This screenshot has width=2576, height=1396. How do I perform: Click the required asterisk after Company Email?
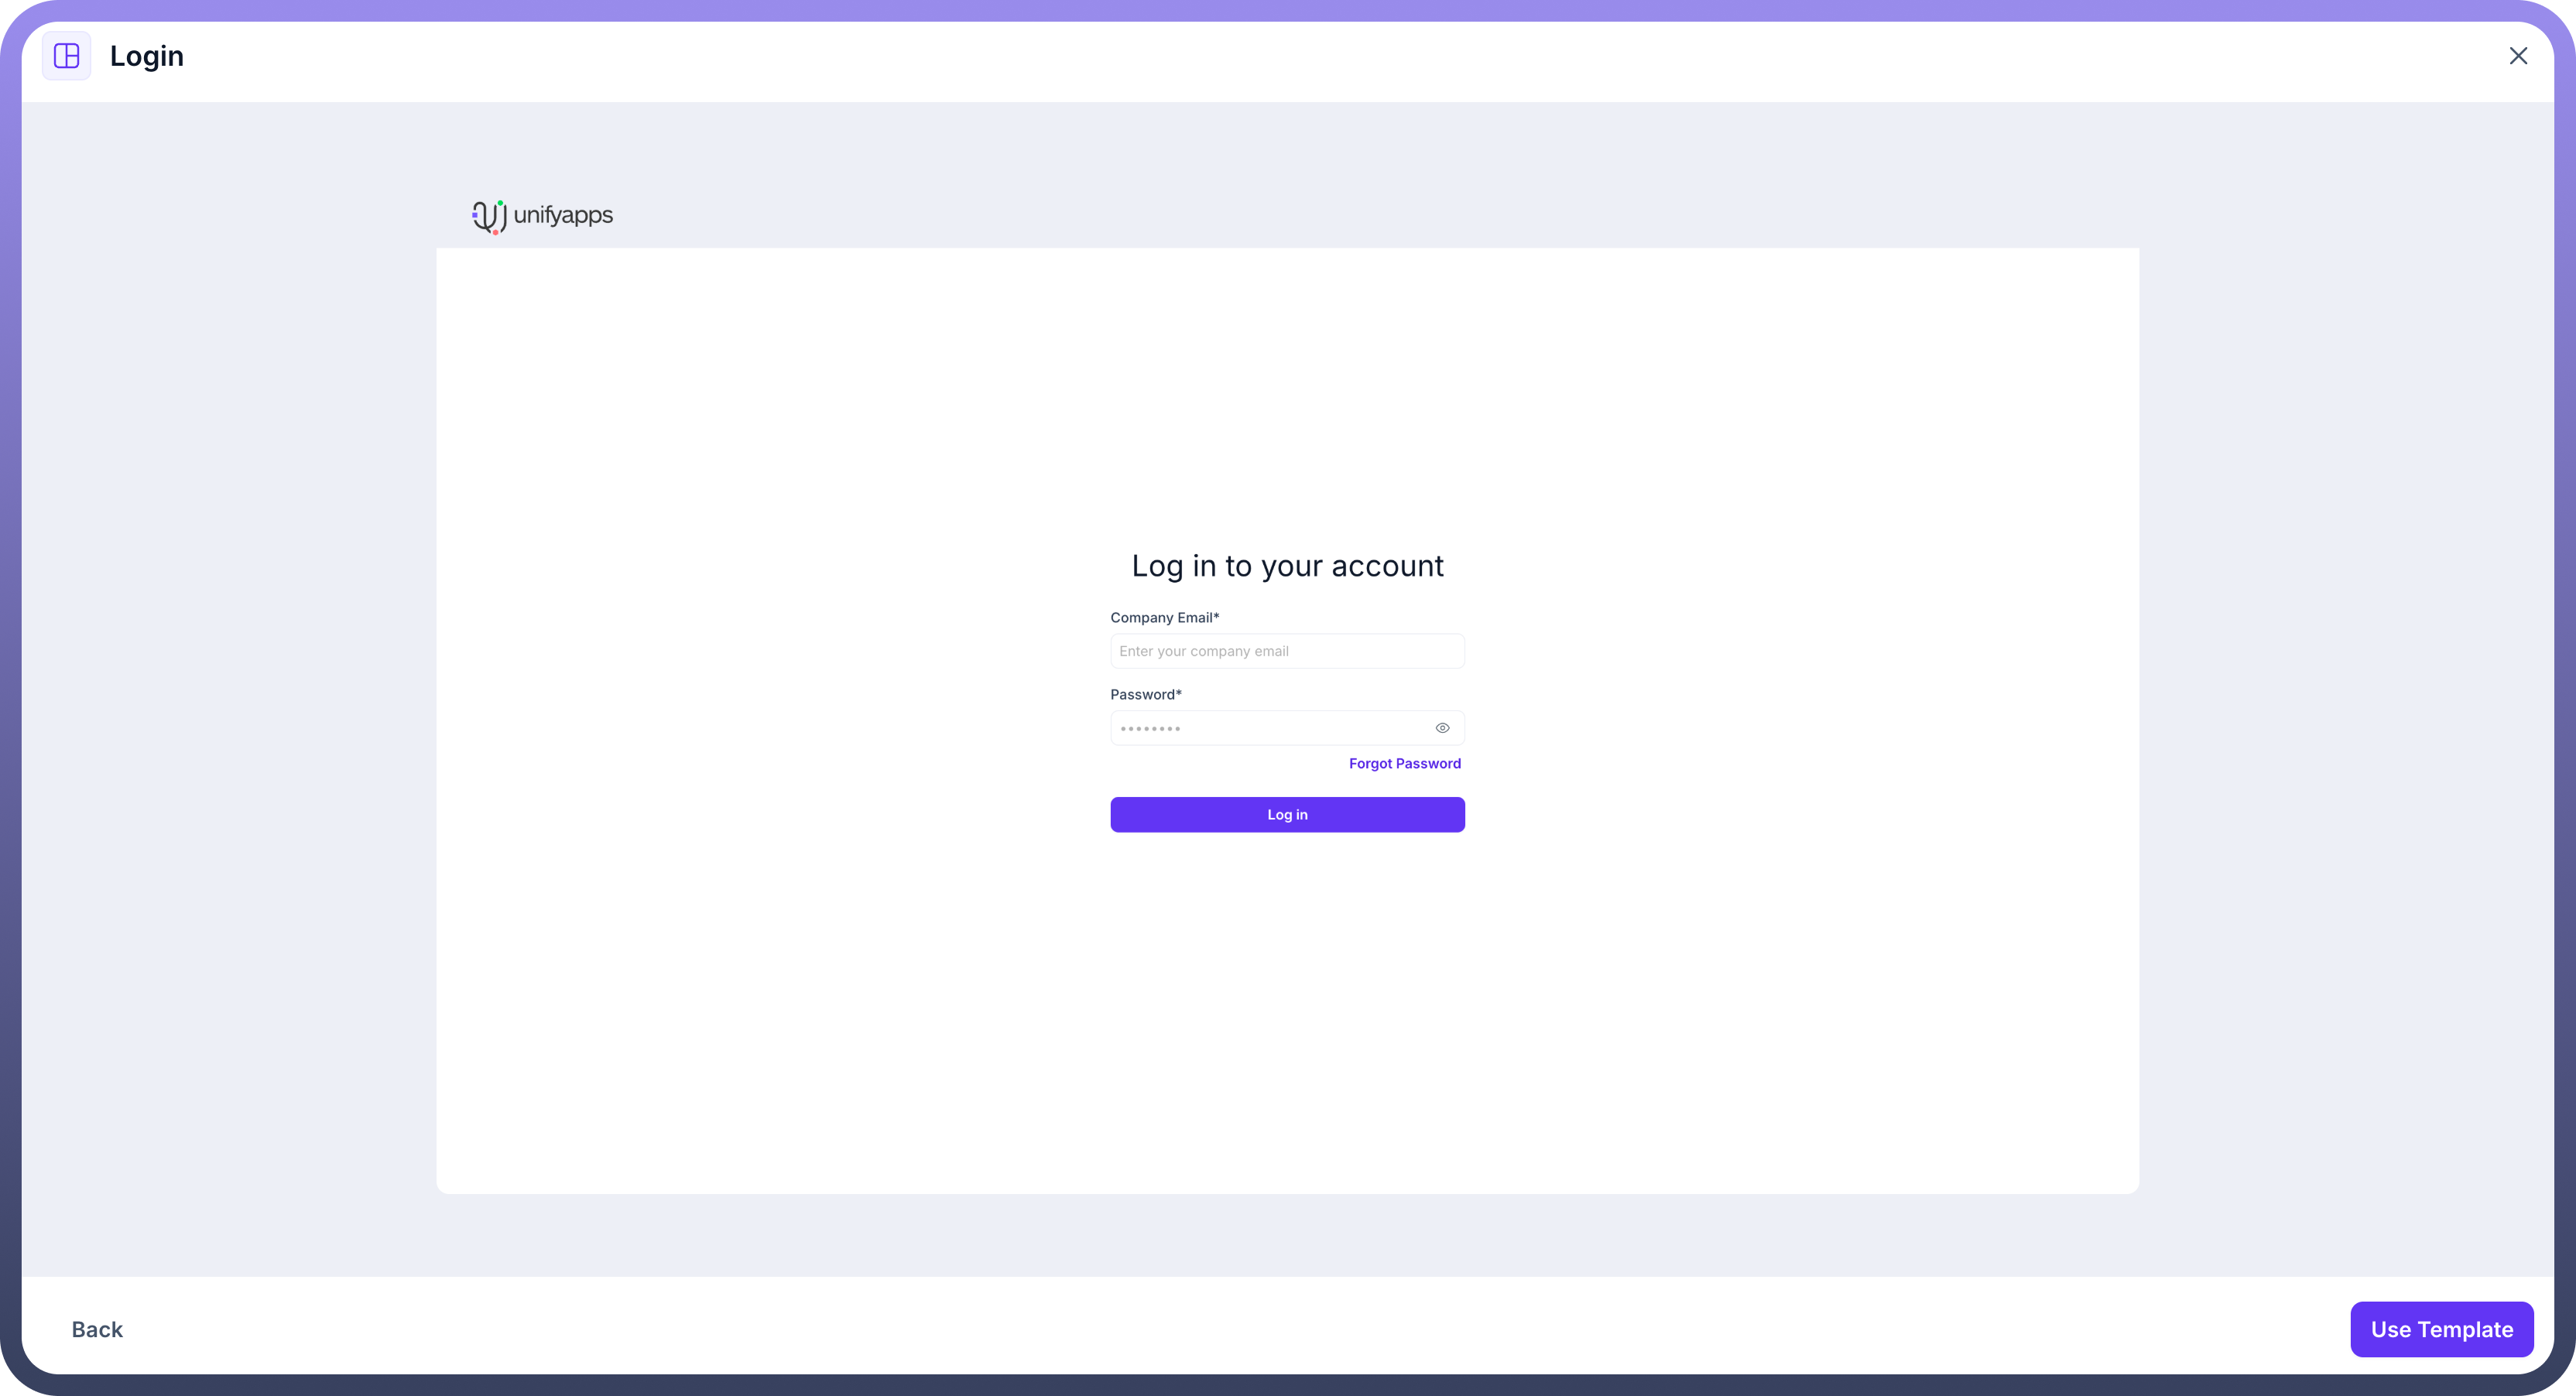pos(1216,617)
